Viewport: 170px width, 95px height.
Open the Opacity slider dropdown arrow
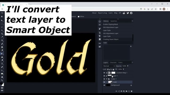(128, 66)
